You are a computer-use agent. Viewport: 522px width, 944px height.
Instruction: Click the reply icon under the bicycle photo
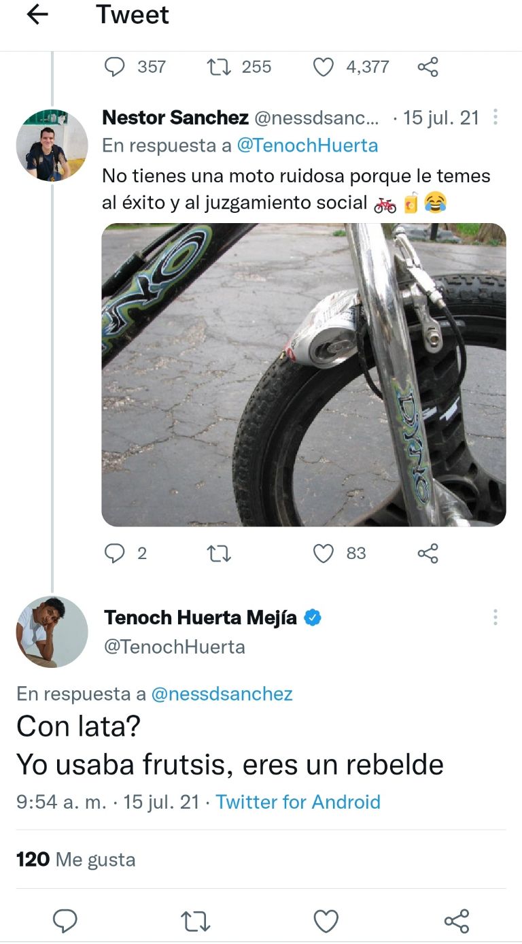pyautogui.click(x=116, y=554)
